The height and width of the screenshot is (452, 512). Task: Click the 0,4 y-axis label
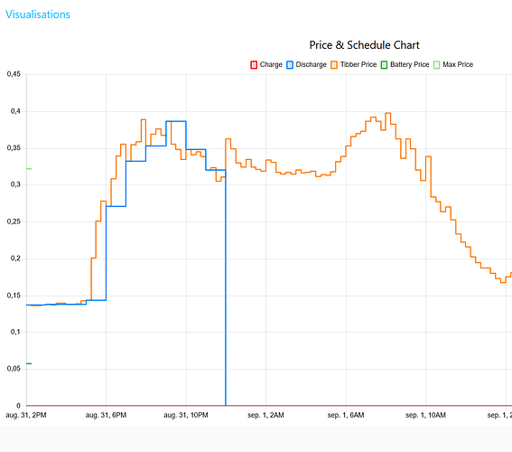tap(15, 111)
